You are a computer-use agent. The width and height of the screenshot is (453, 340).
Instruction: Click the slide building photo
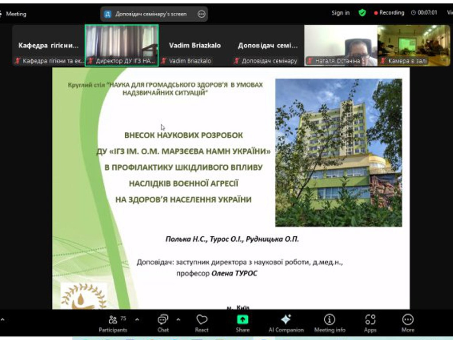click(x=338, y=152)
